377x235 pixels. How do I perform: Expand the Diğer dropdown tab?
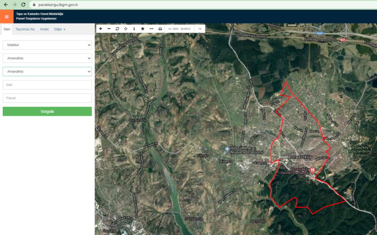click(x=60, y=29)
